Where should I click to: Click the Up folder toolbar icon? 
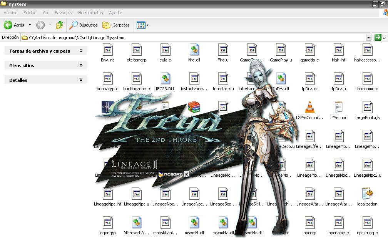pos(60,25)
